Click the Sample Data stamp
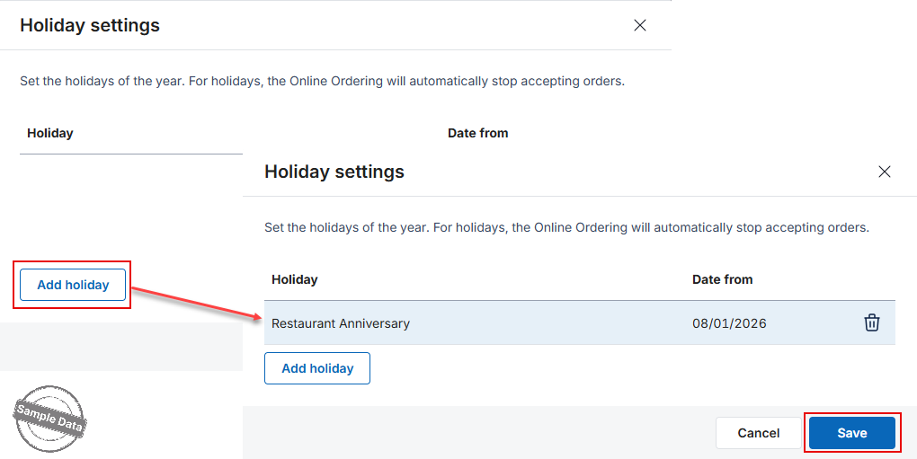Screen dimensions: 917x459 [x=49, y=418]
